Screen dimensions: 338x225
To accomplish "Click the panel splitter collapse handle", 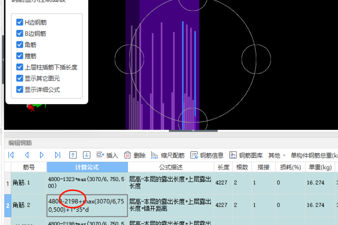I will (193, 131).
